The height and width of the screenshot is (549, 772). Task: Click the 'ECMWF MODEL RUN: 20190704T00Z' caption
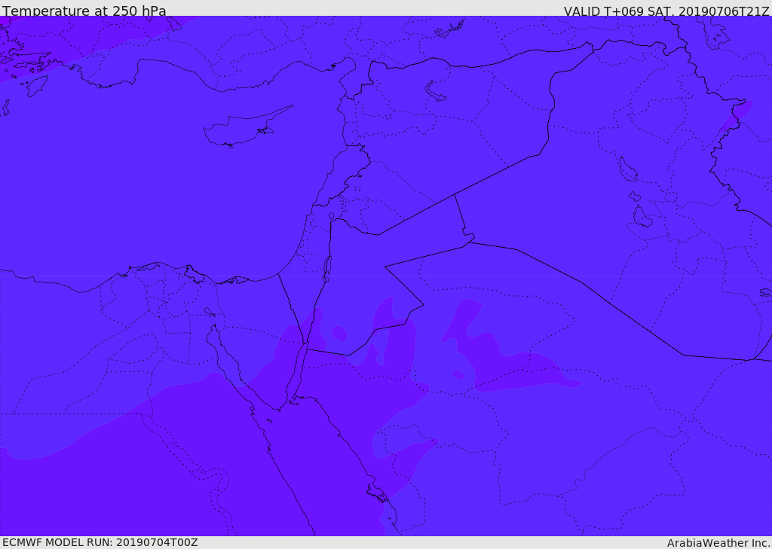pos(100,542)
